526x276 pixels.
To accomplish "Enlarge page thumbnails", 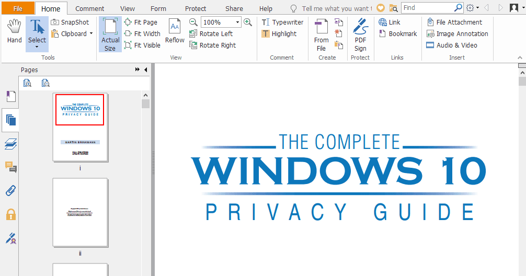I will (x=28, y=83).
